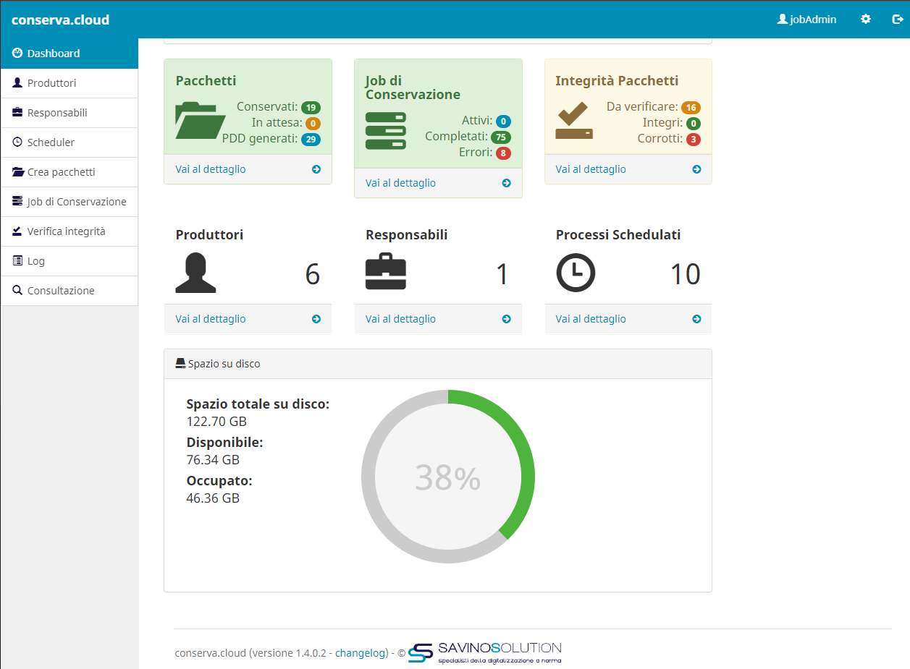The height and width of the screenshot is (669, 910).
Task: Click the logout icon in top bar
Action: pyautogui.click(x=898, y=20)
